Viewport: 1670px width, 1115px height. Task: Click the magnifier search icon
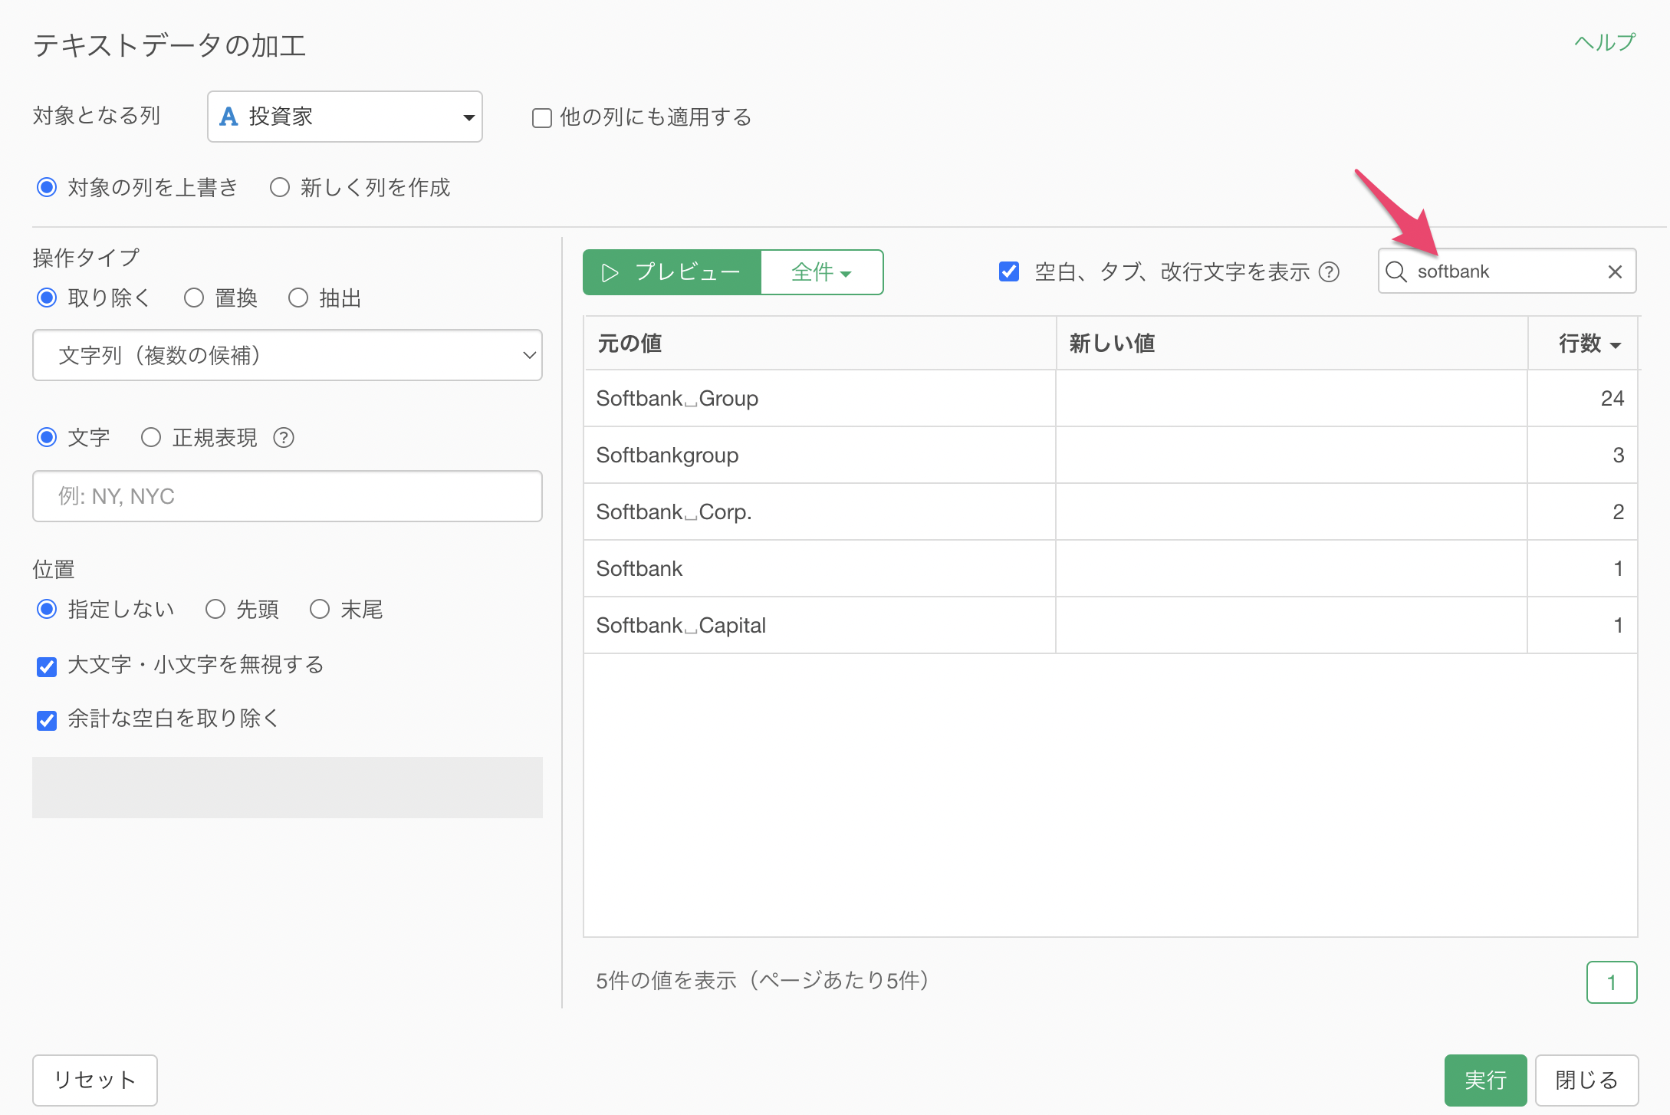tap(1396, 271)
